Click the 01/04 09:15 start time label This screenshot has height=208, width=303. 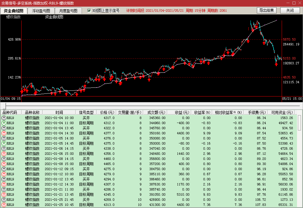pyautogui.click(x=10, y=99)
